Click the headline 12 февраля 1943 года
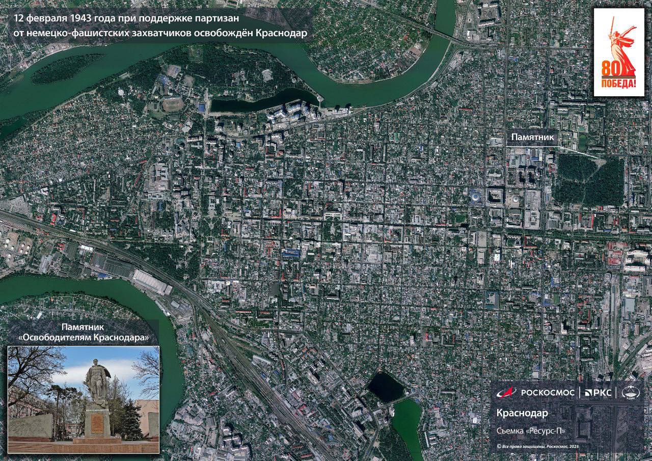The image size is (652, 461). click(x=127, y=18)
